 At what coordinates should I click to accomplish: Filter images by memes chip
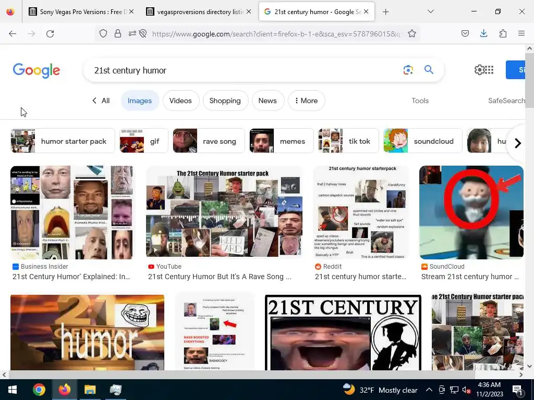click(281, 141)
